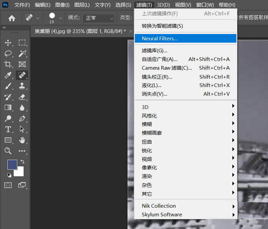Click the Home screen icon
This screenshot has width=268, height=229.
coord(12,17)
